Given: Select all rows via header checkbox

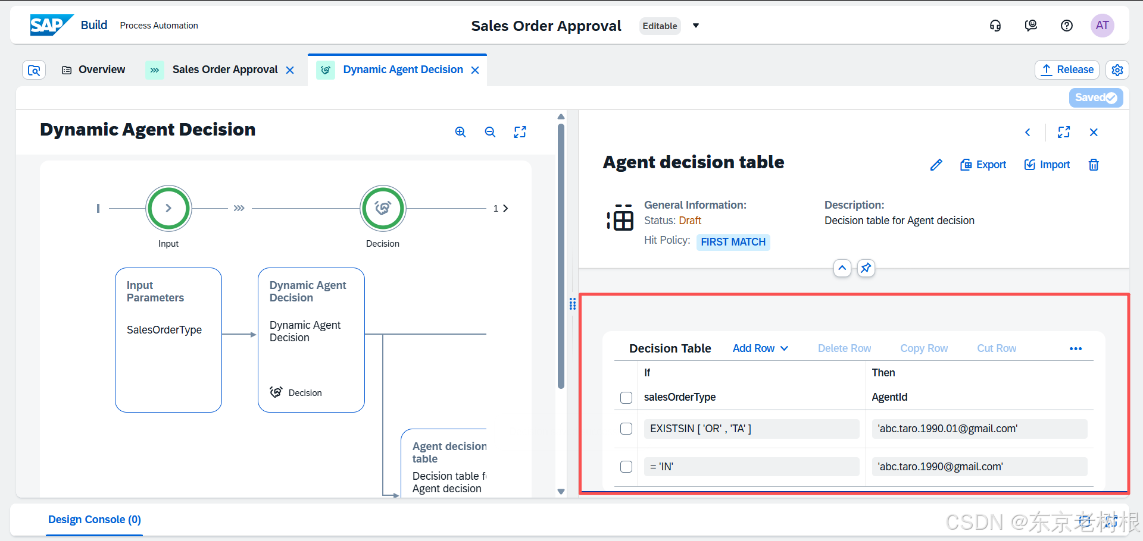Looking at the screenshot, I should point(626,397).
